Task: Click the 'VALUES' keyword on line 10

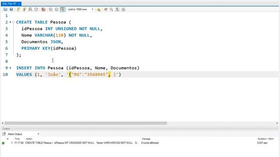Action: pyautogui.click(x=24, y=75)
